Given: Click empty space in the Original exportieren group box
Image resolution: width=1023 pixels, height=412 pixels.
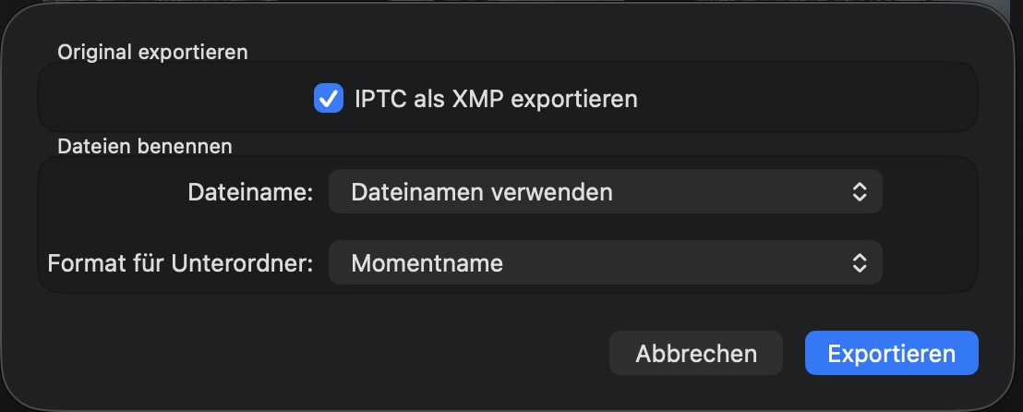Looking at the screenshot, I should 166,98.
